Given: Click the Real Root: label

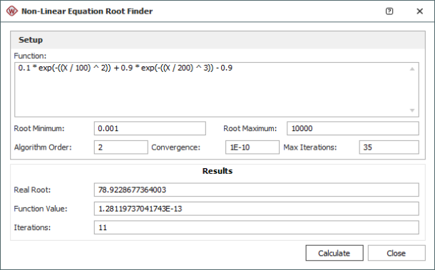Looking at the screenshot, I should coord(32,190).
